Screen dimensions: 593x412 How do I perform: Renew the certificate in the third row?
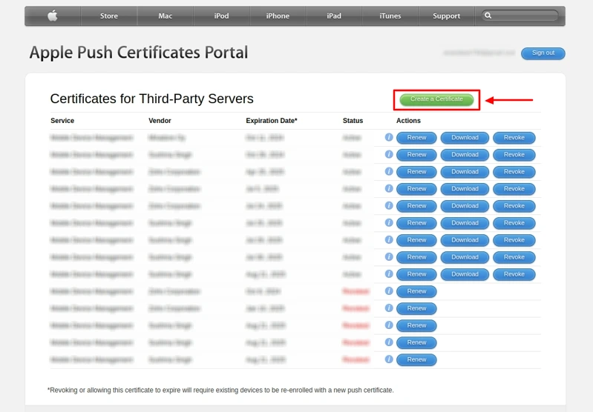416,172
